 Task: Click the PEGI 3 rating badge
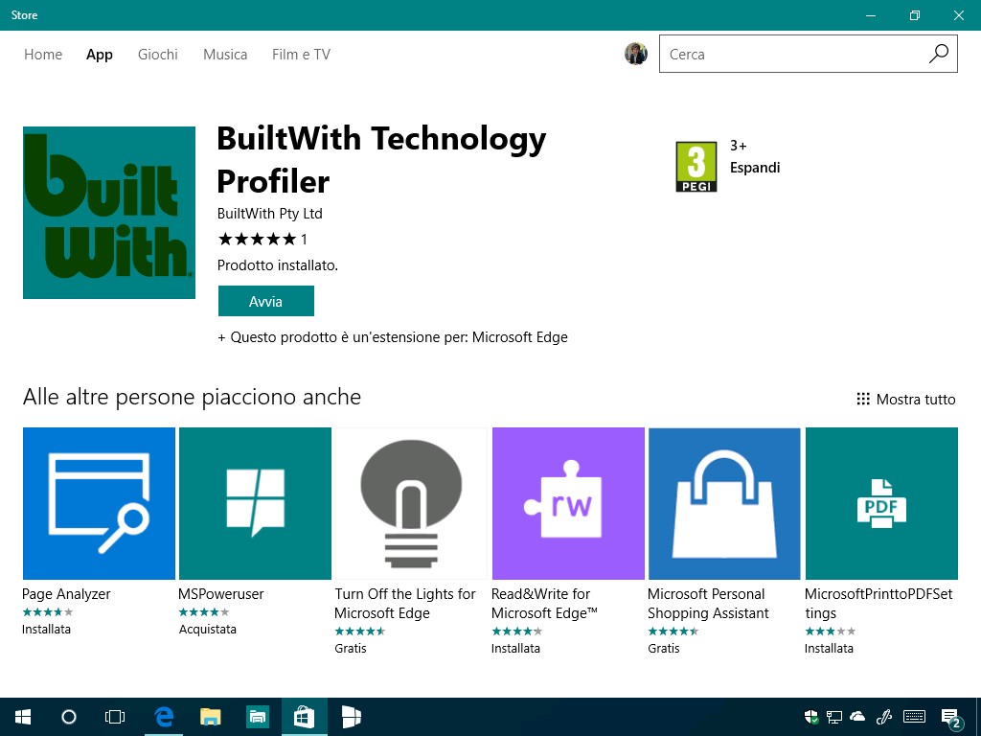(x=696, y=167)
